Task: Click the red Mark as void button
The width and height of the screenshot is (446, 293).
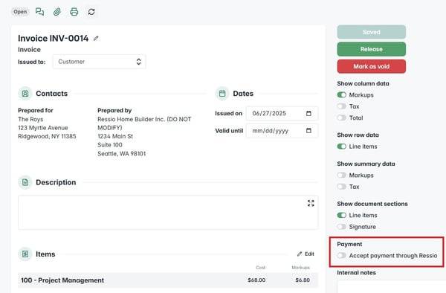Action: pos(372,67)
